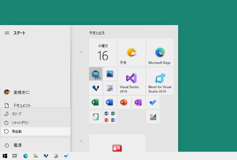
Task: Select スリープ from the power menu
Action: click(x=35, y=114)
